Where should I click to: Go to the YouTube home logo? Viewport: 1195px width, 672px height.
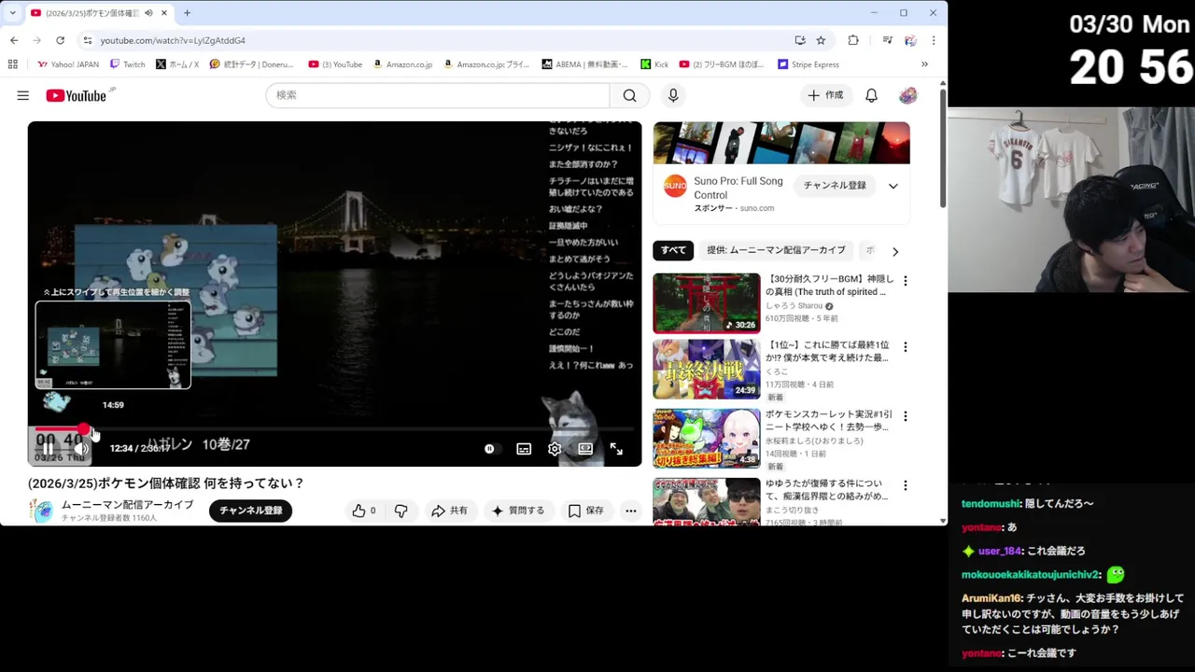(77, 95)
